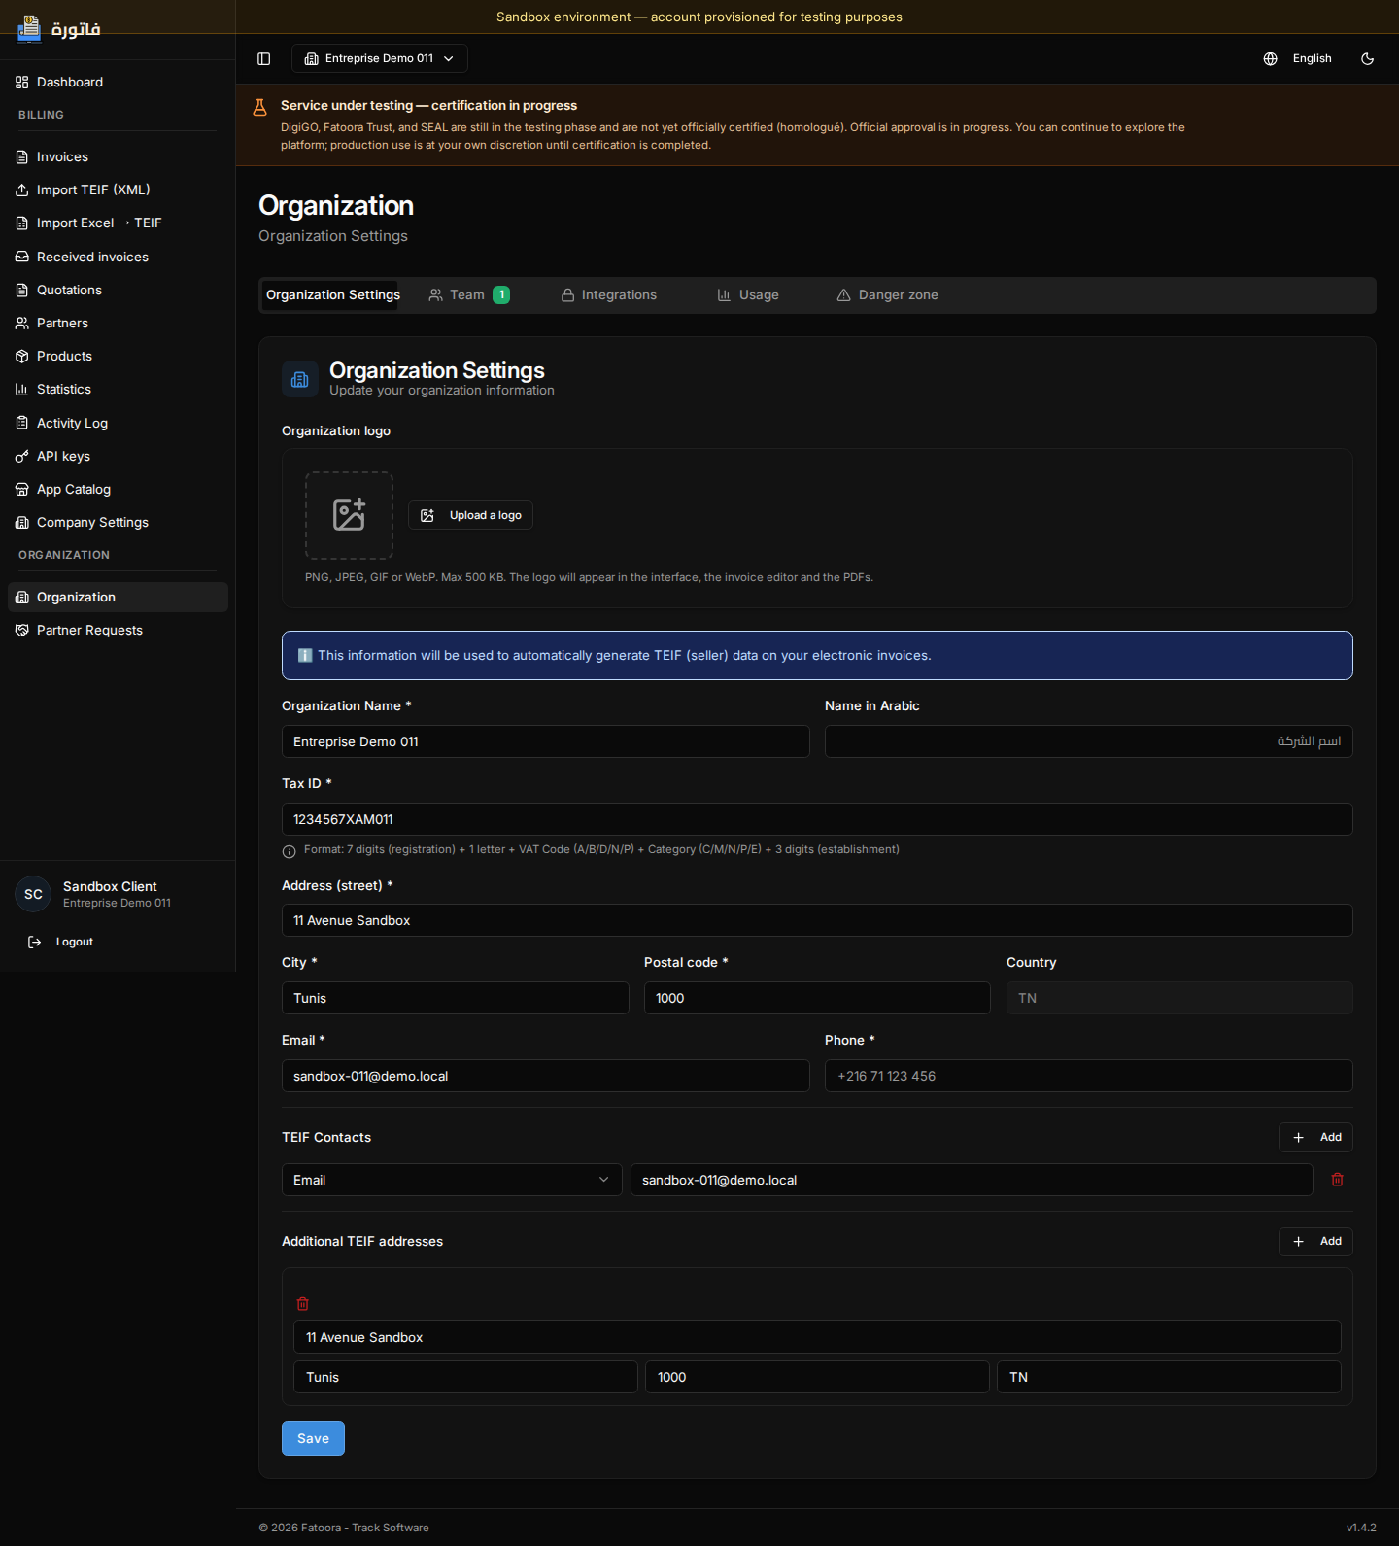The width and height of the screenshot is (1399, 1546).
Task: Open Partners in the sidebar
Action: [x=118, y=323]
